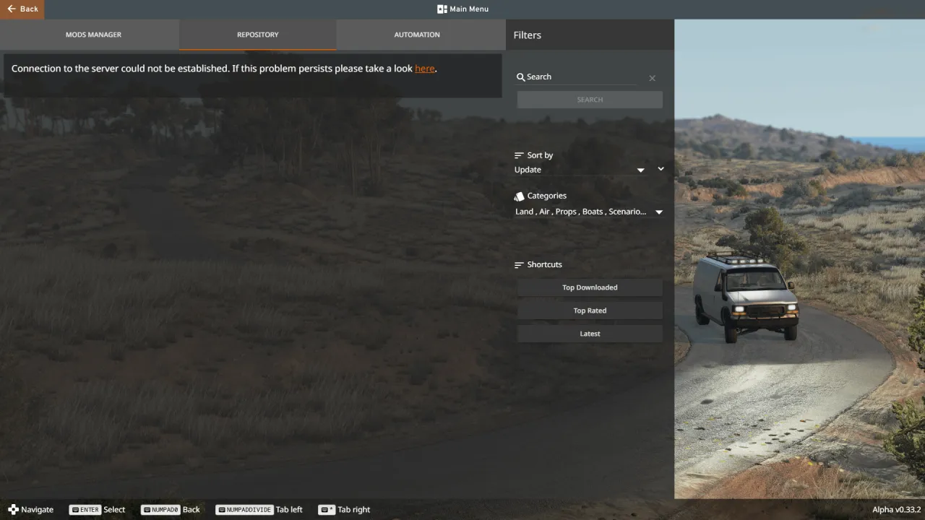Click the Main Menu icon at top
The image size is (925, 520).
442,9
